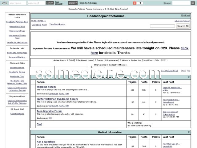
Task: Open Re: What type of... last post link
Action: 171,144
